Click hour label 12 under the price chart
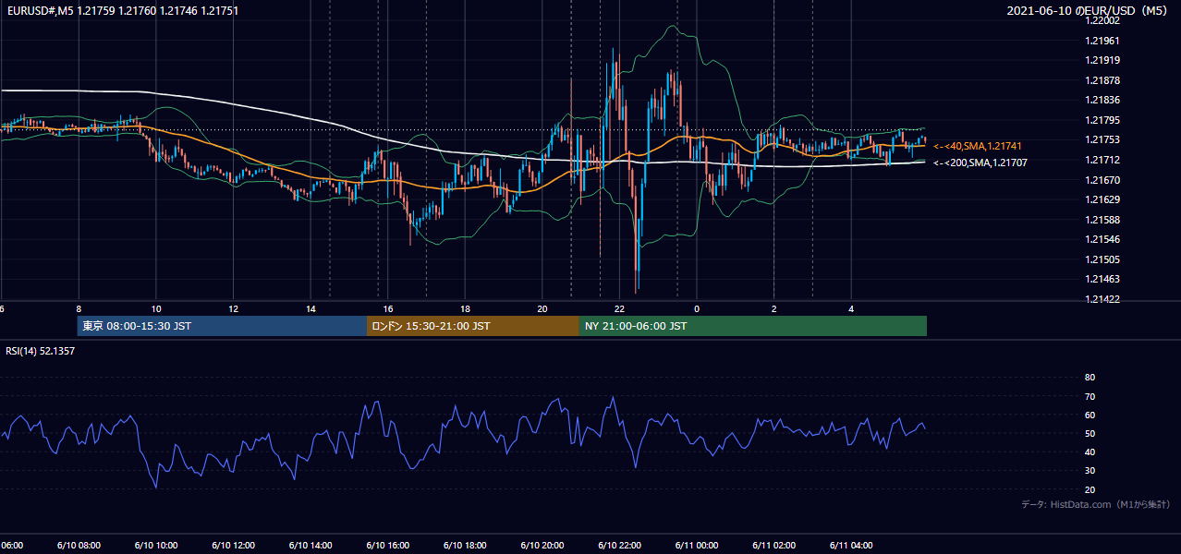1181x554 pixels. click(x=234, y=308)
